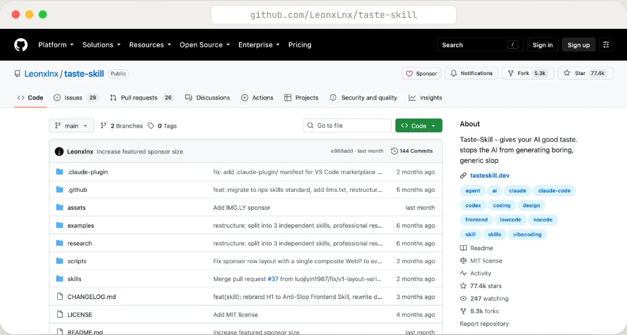Open the Actions tab
Viewport: 627px width, 335px height.
[257, 98]
